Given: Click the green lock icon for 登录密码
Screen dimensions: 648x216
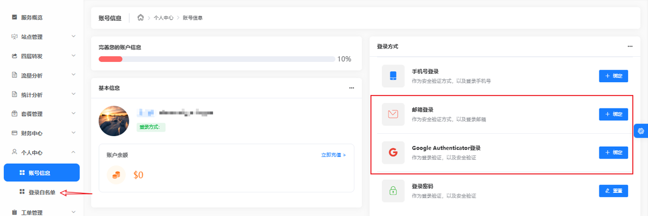Looking at the screenshot, I should coord(393,191).
